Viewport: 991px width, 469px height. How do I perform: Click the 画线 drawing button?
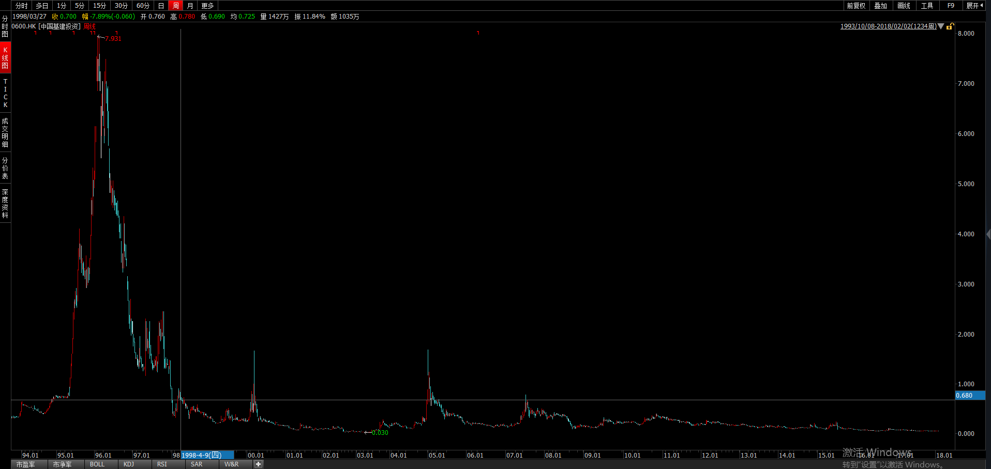(x=904, y=6)
